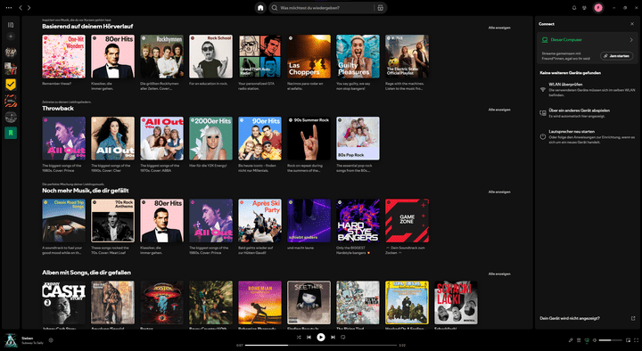
Task: Open the 'Rockhymnen' playlist cover
Action: pyautogui.click(x=161, y=56)
